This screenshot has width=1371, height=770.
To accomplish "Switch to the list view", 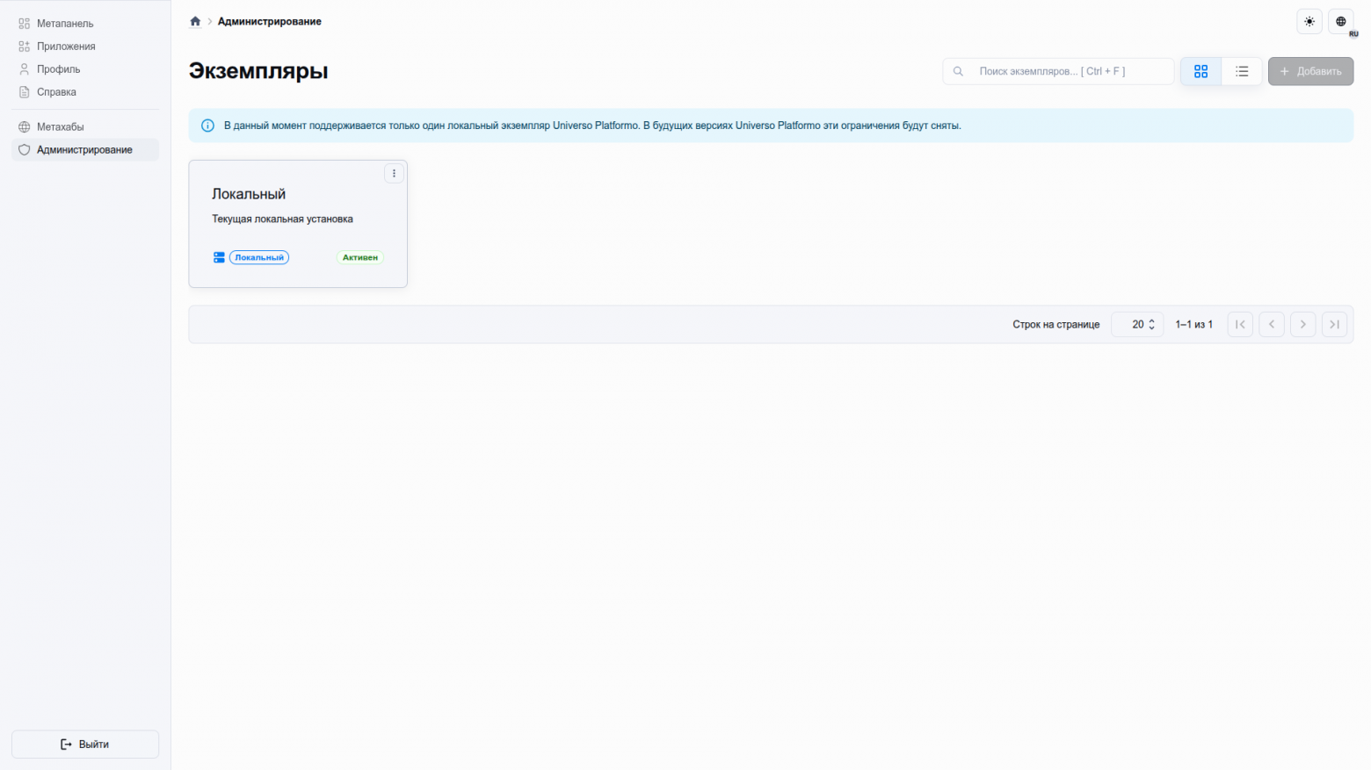I will tap(1242, 71).
